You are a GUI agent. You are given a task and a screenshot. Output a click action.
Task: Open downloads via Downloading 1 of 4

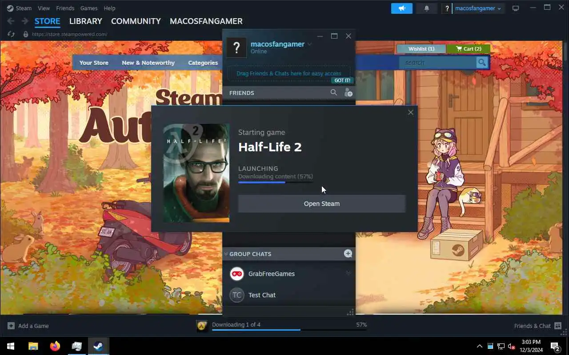point(236,324)
